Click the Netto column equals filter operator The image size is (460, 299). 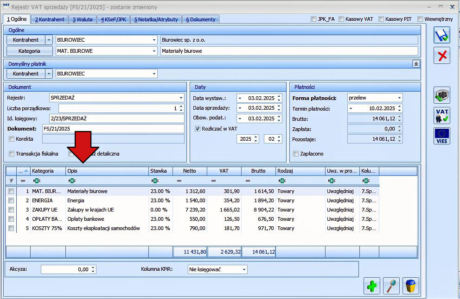pos(179,181)
